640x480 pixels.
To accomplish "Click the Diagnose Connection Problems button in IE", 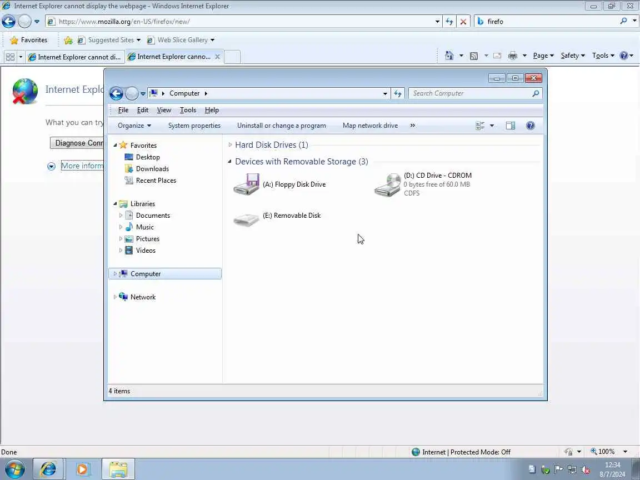I will coord(77,143).
